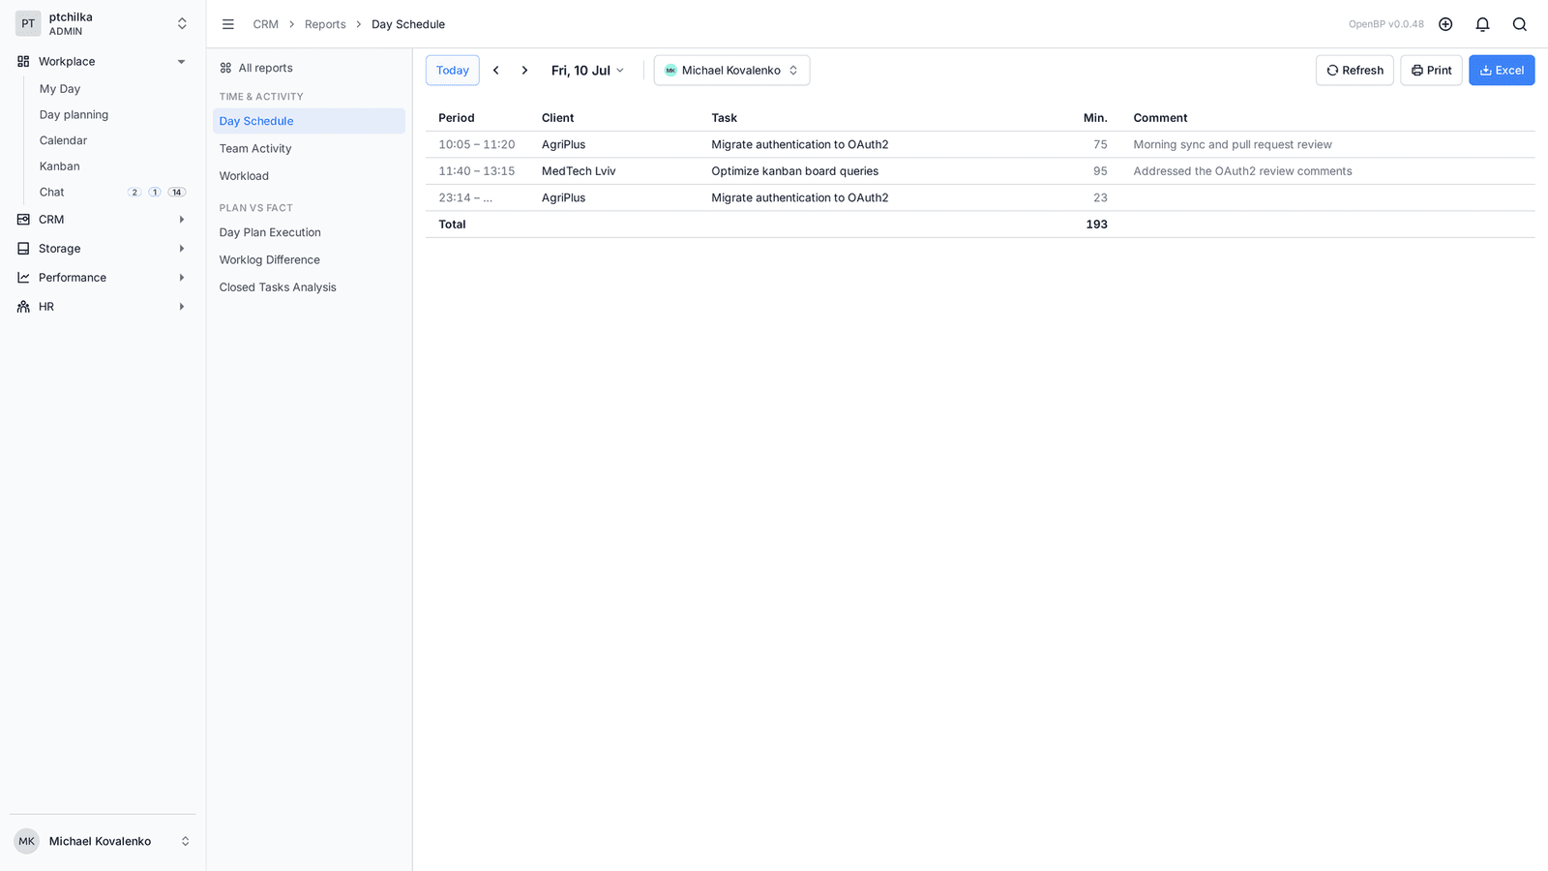Viewport: 1548px width, 871px height.
Task: Click the CRM icon in sidebar
Action: [x=23, y=220]
